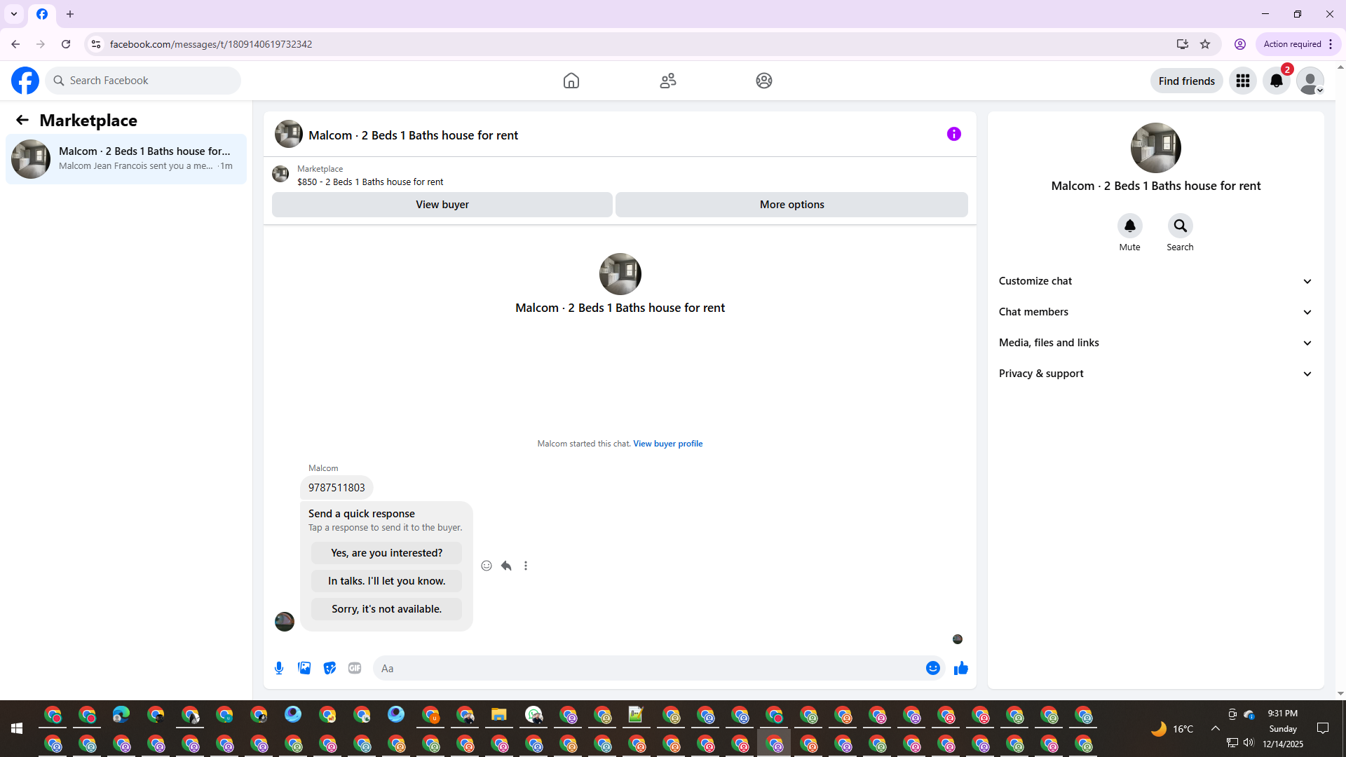Image resolution: width=1346 pixels, height=757 pixels.
Task: Attach a file using photo icon
Action: point(304,668)
